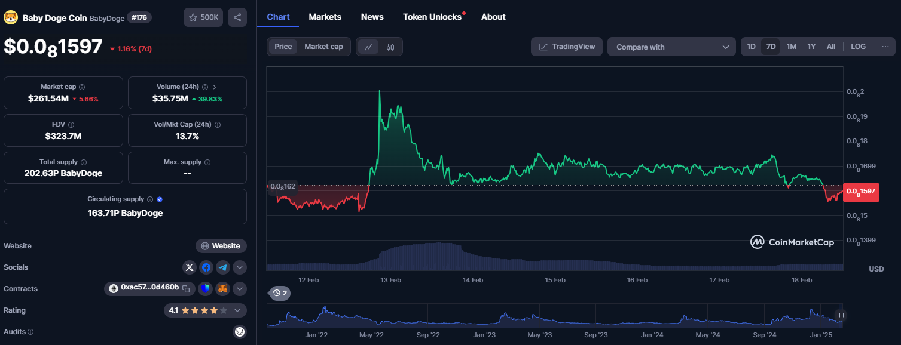
Task: Click the $323.7M FDV value
Action: (x=63, y=136)
